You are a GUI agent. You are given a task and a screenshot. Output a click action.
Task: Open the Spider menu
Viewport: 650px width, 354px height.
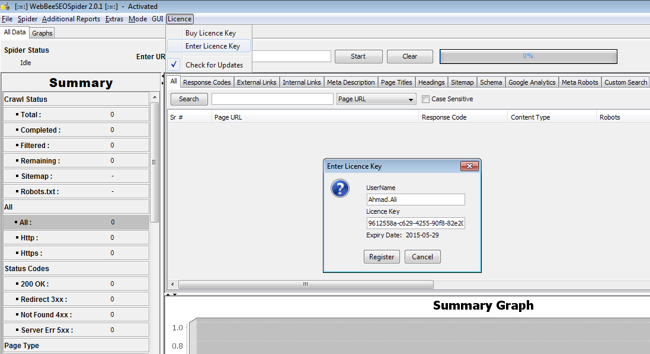click(27, 18)
